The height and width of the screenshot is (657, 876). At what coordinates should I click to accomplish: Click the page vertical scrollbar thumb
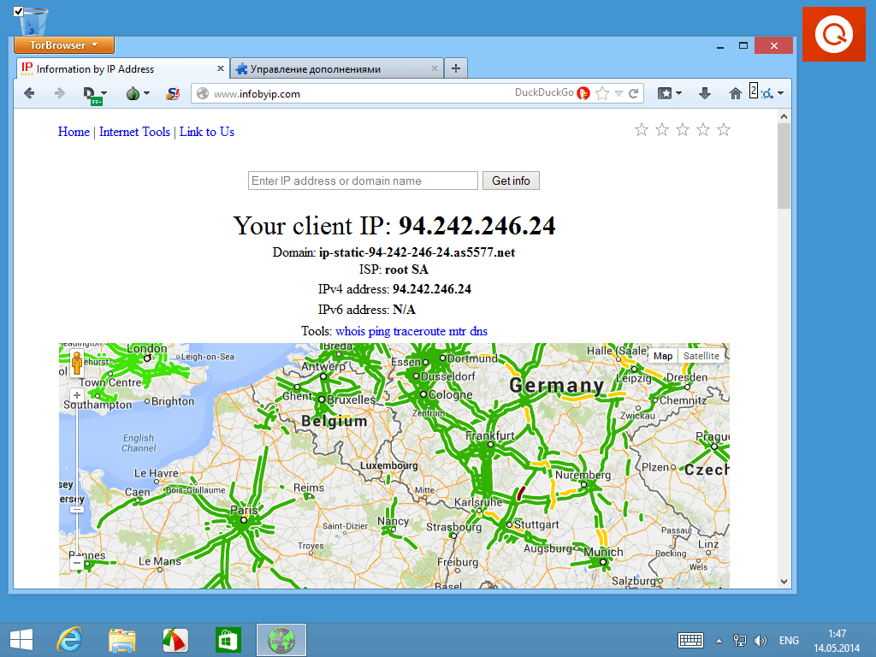click(784, 166)
